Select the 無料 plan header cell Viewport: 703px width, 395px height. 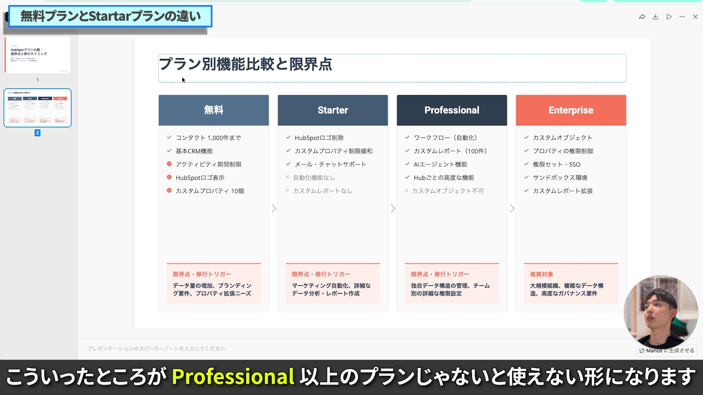coord(213,110)
